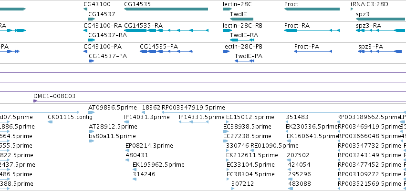Image resolution: width=406 pixels, height=191 pixels.
Task: Click the lectin-28C-PB CDS arrow
Action: [226, 51]
